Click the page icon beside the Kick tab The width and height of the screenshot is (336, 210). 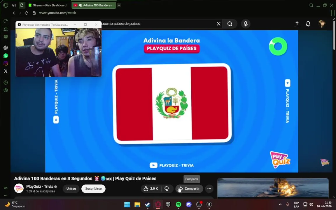pos(22,5)
